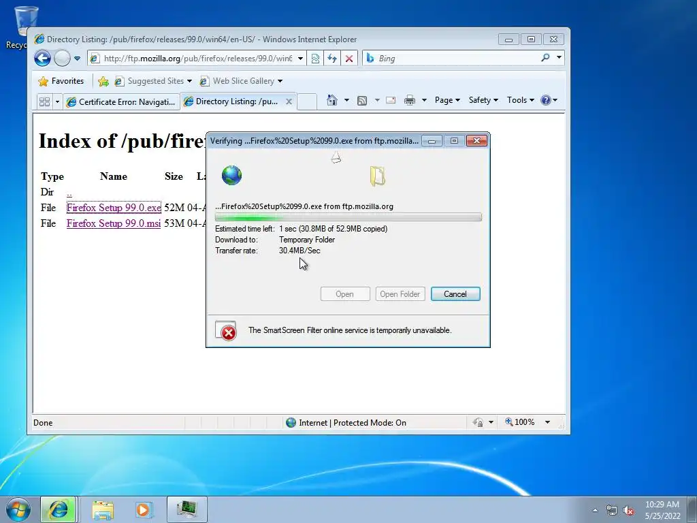Open the recent pages dropdown arrow
Screen dimensions: 697x523
pos(78,59)
